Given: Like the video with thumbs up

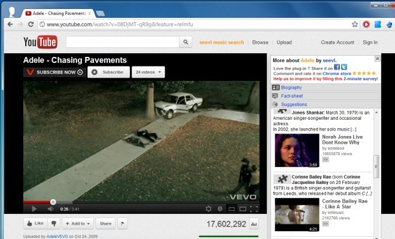Looking at the screenshot, I should tap(35, 223).
